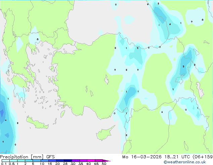Click the 'UTC' label in the timestamp
The width and height of the screenshot is (213, 165).
point(186,157)
